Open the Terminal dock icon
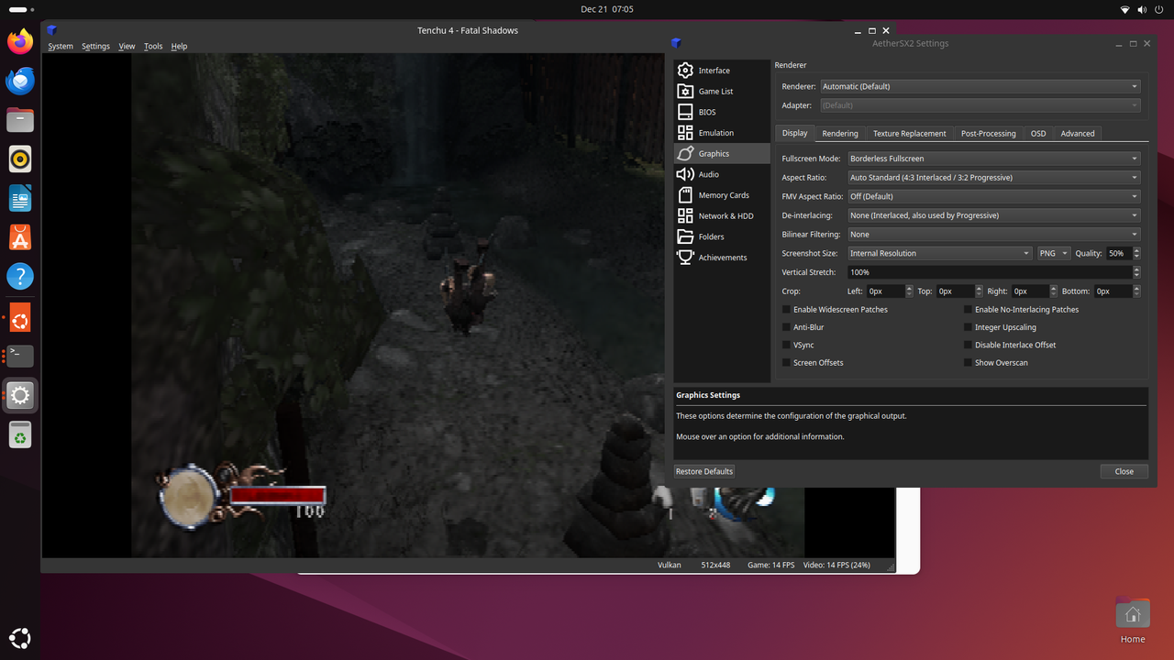This screenshot has height=660, width=1174. tap(20, 356)
